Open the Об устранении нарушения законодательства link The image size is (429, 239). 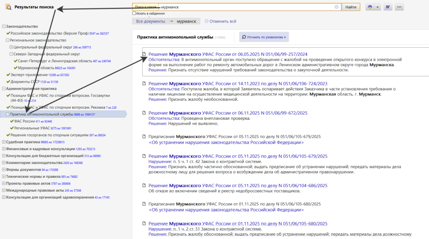click(x=226, y=142)
